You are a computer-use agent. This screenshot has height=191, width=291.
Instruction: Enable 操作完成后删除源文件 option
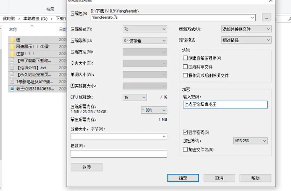point(185,75)
